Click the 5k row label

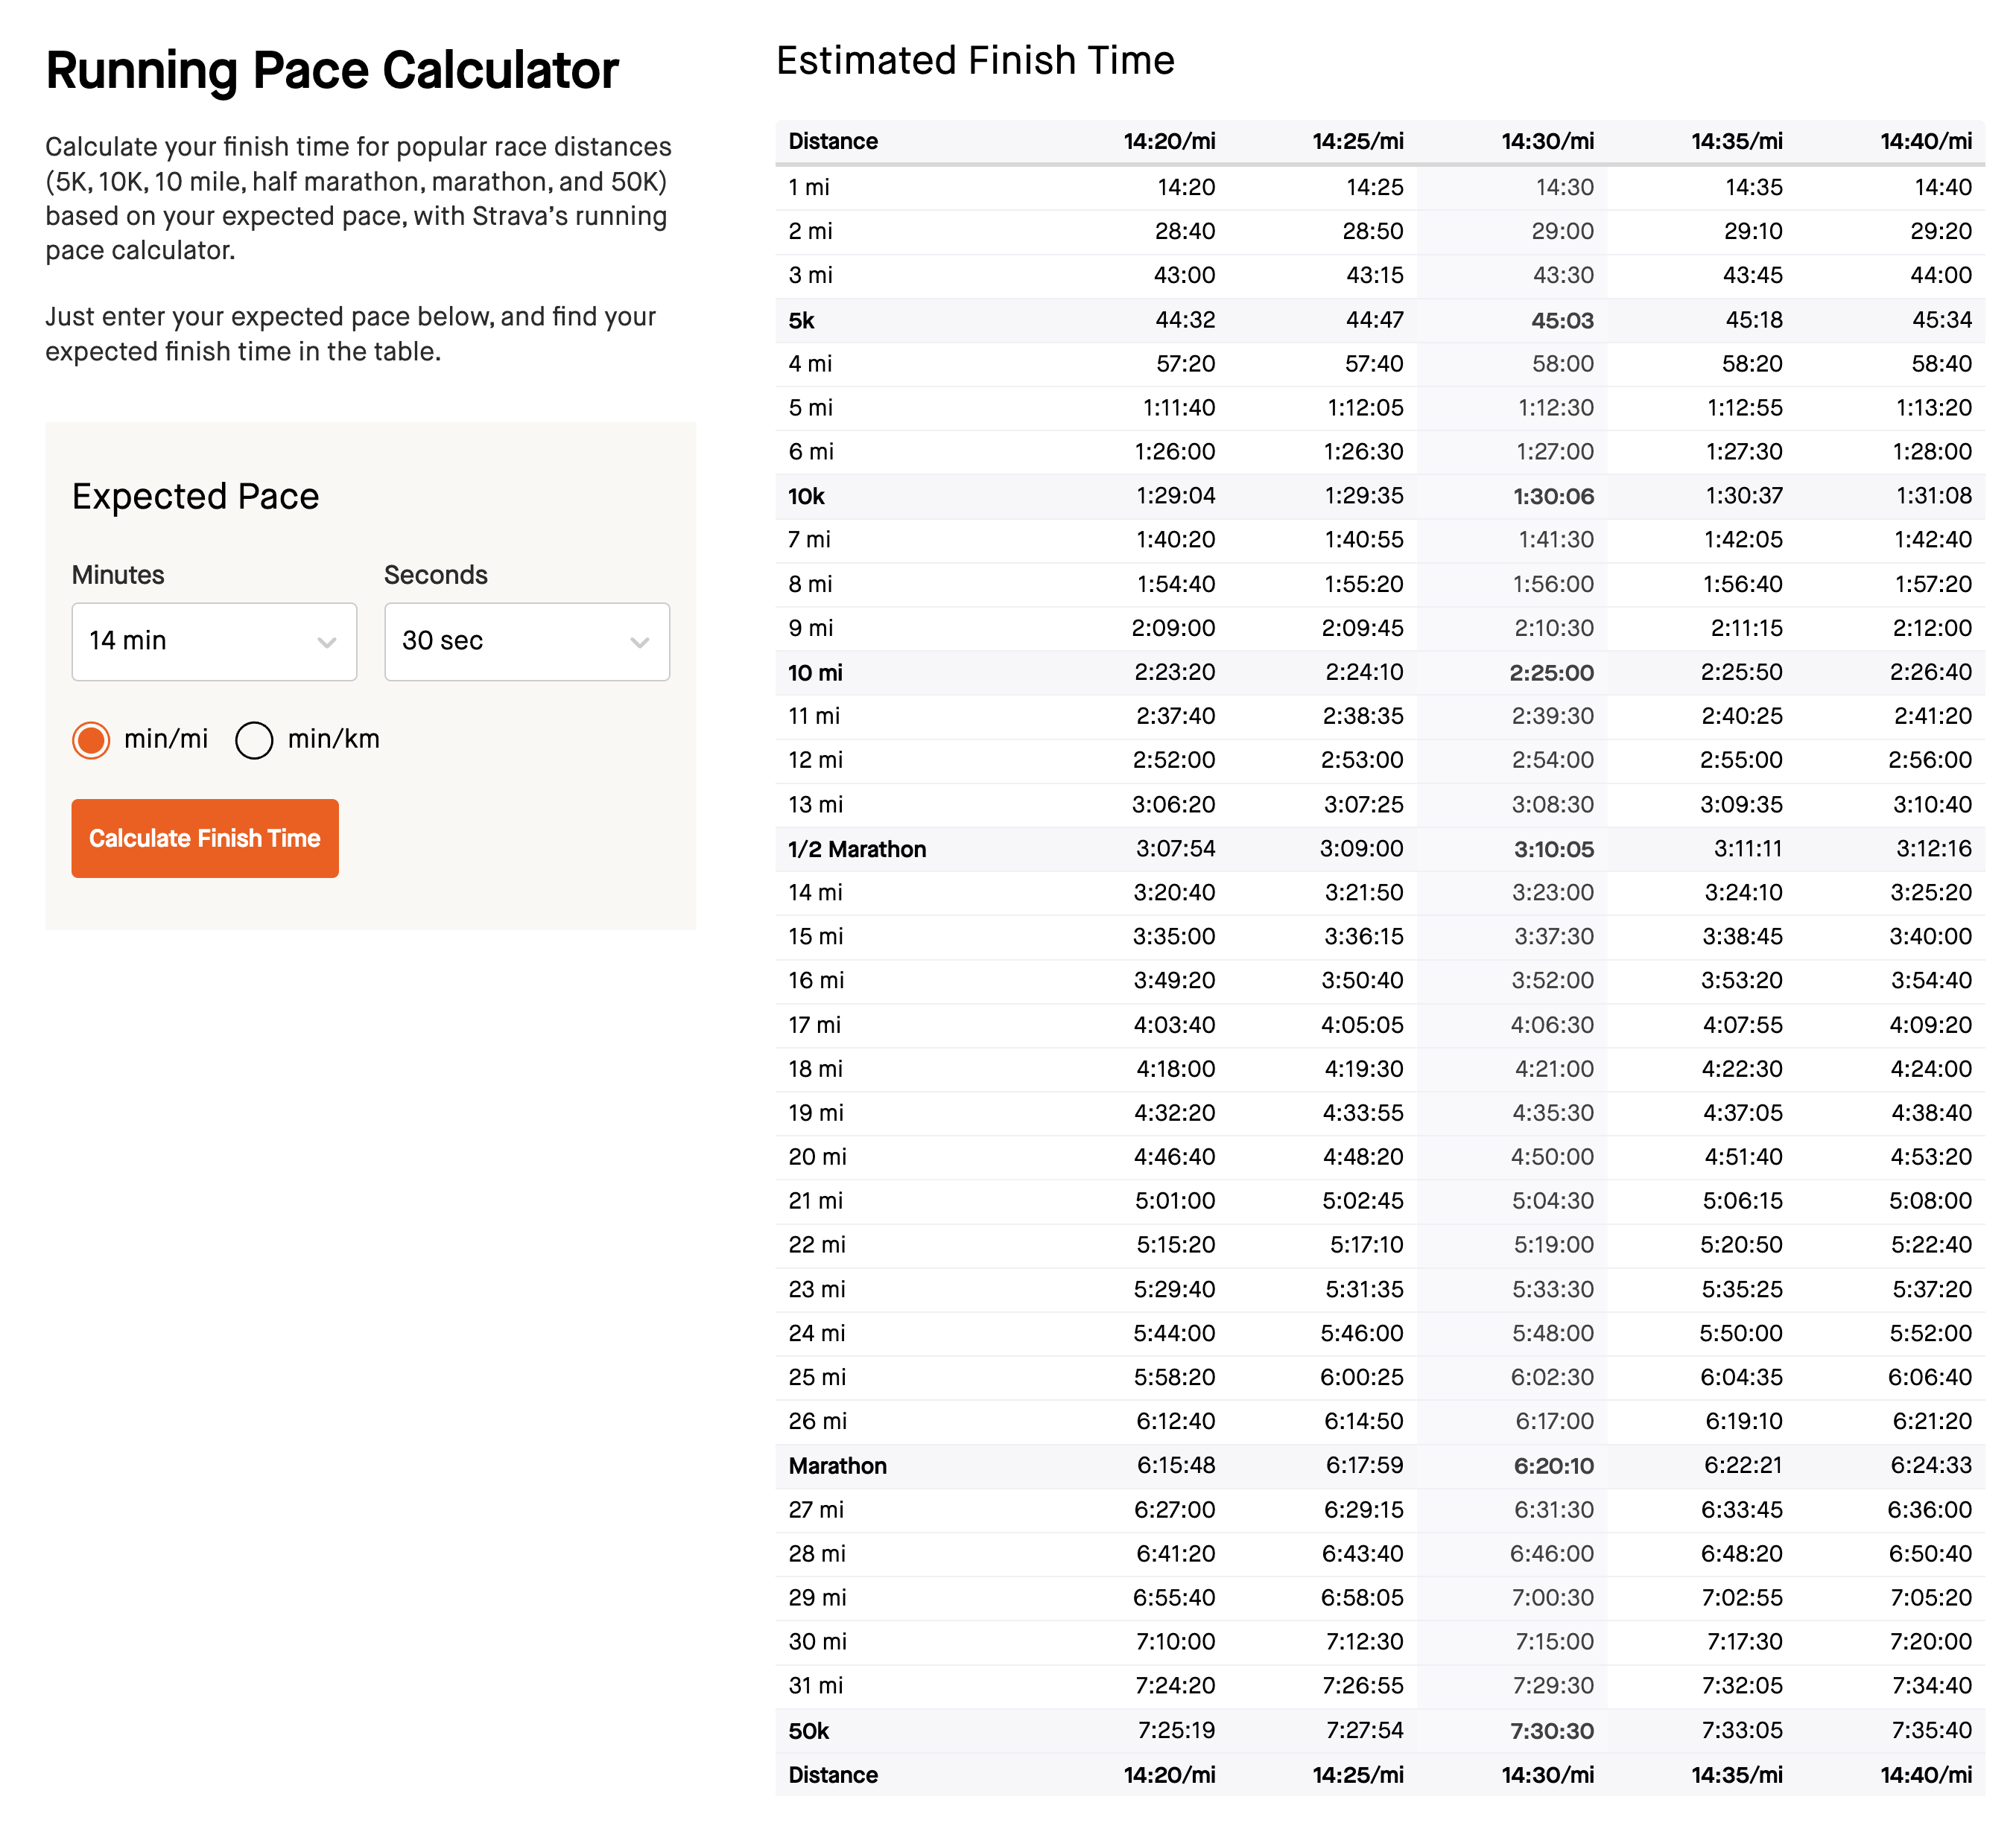[x=801, y=321]
